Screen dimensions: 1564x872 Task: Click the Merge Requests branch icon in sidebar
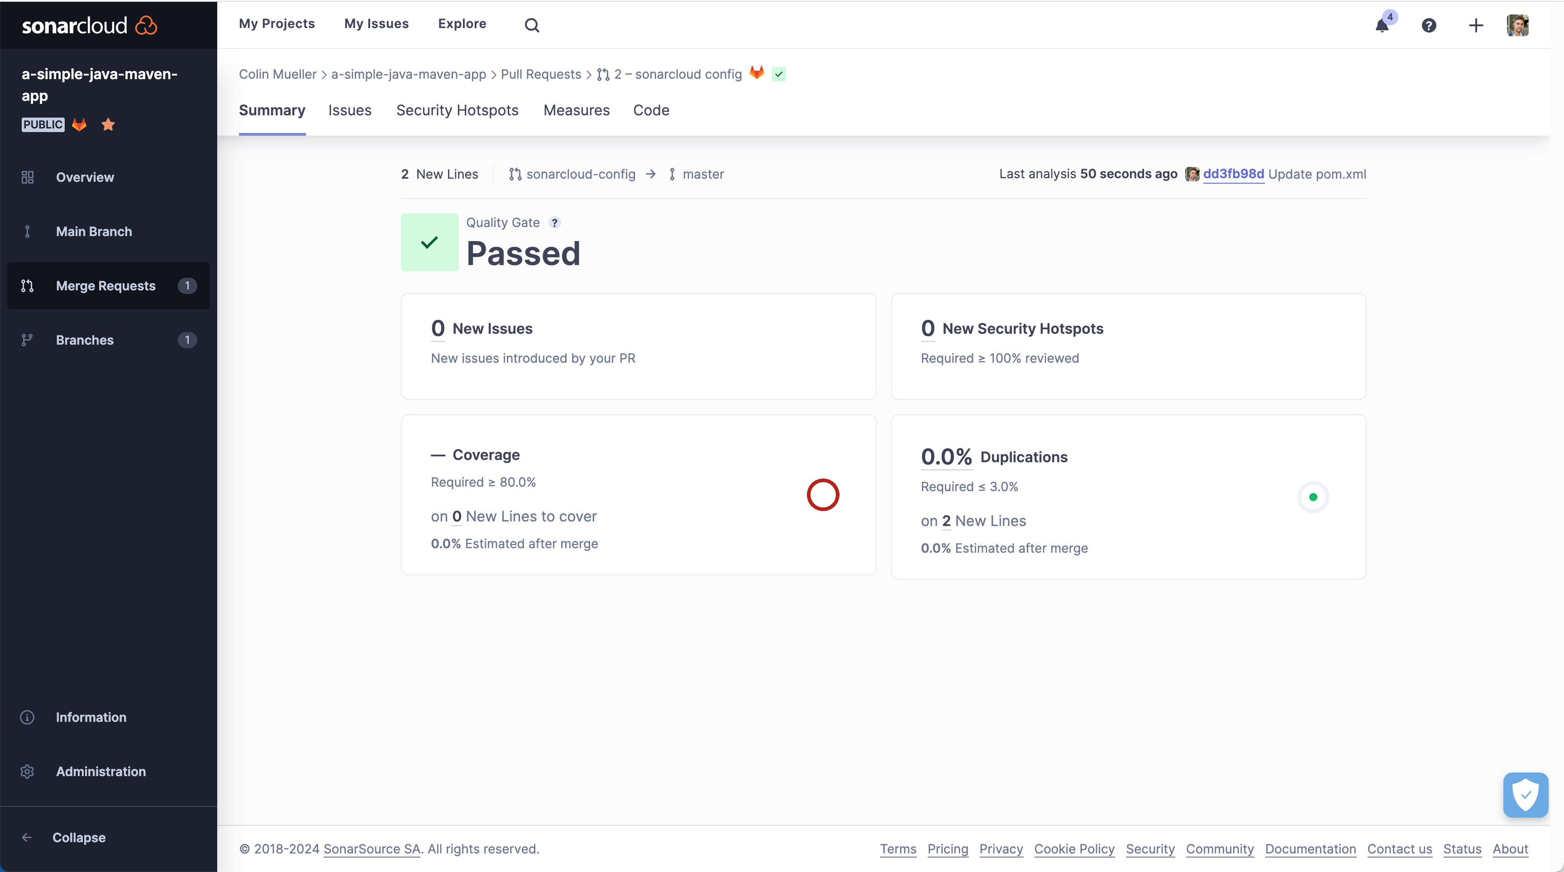[x=27, y=285]
